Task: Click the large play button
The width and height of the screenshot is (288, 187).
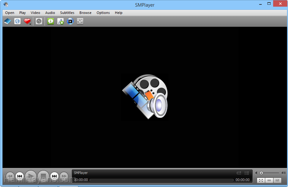Action: point(30,176)
